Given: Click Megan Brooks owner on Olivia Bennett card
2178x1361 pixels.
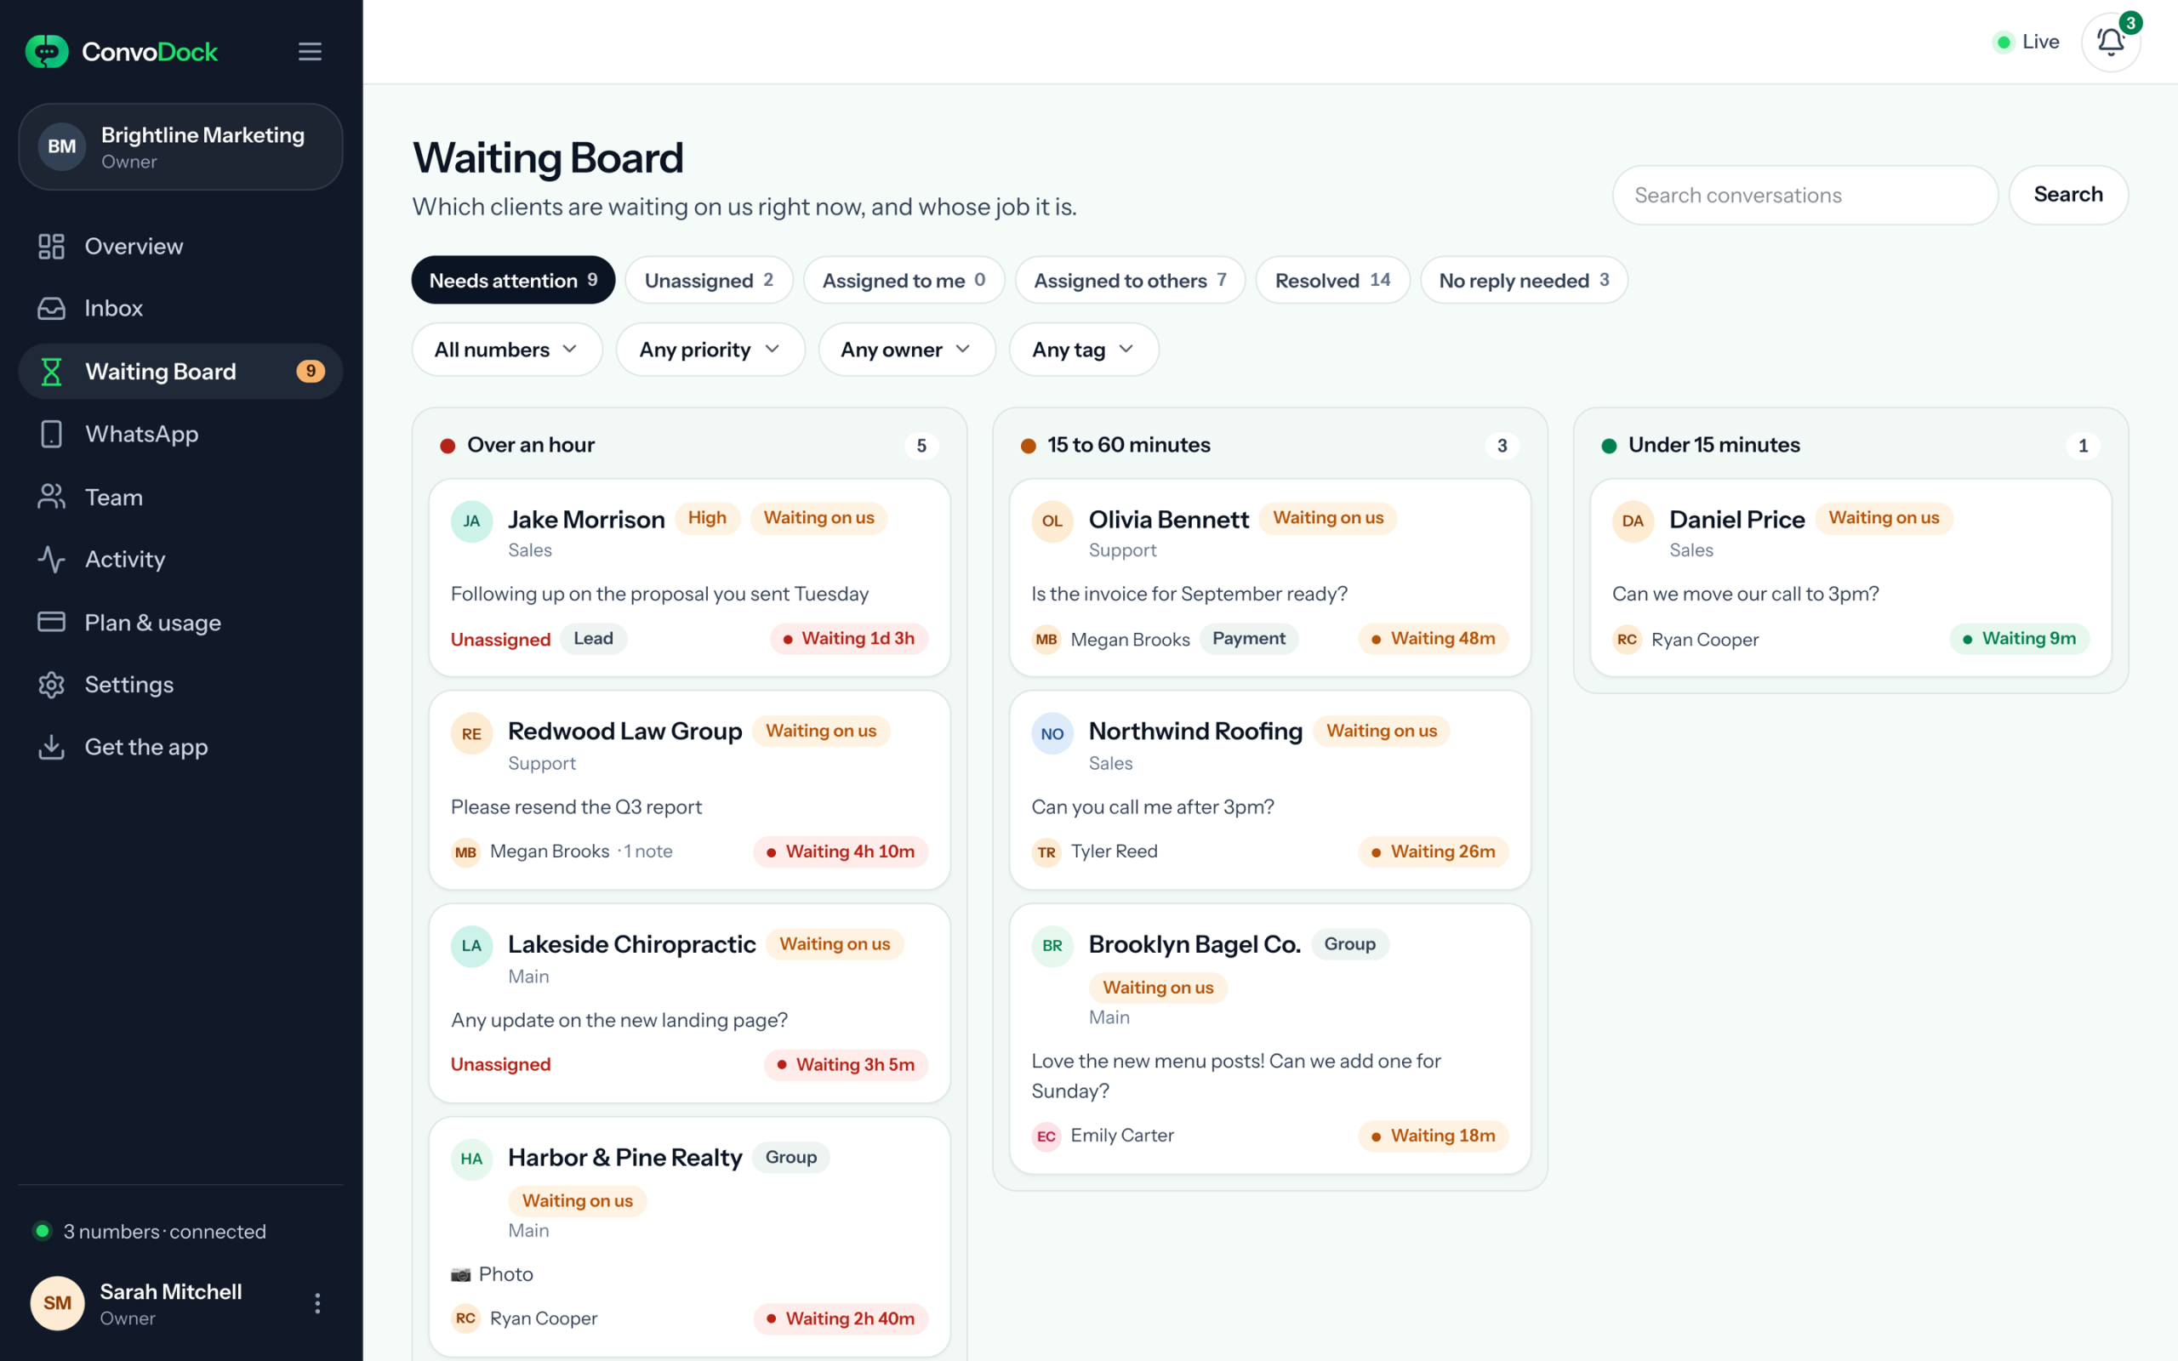Looking at the screenshot, I should 1110,639.
